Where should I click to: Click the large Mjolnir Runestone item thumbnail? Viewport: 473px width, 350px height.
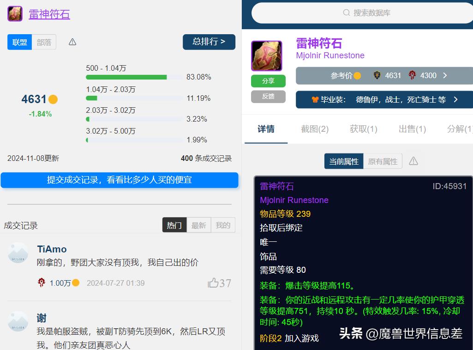point(266,55)
